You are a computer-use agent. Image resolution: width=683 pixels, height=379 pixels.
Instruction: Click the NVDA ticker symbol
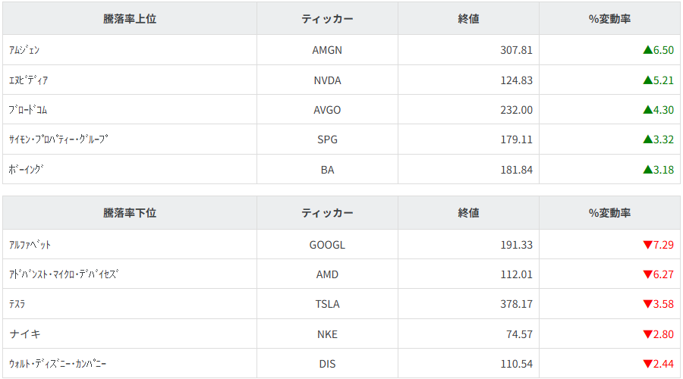327,80
